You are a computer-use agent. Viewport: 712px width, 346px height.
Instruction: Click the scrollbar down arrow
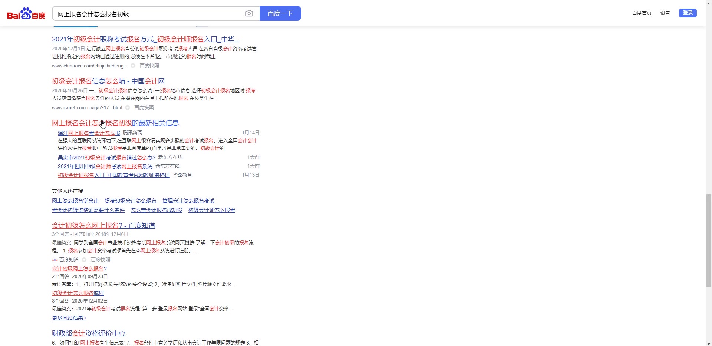coord(709,343)
